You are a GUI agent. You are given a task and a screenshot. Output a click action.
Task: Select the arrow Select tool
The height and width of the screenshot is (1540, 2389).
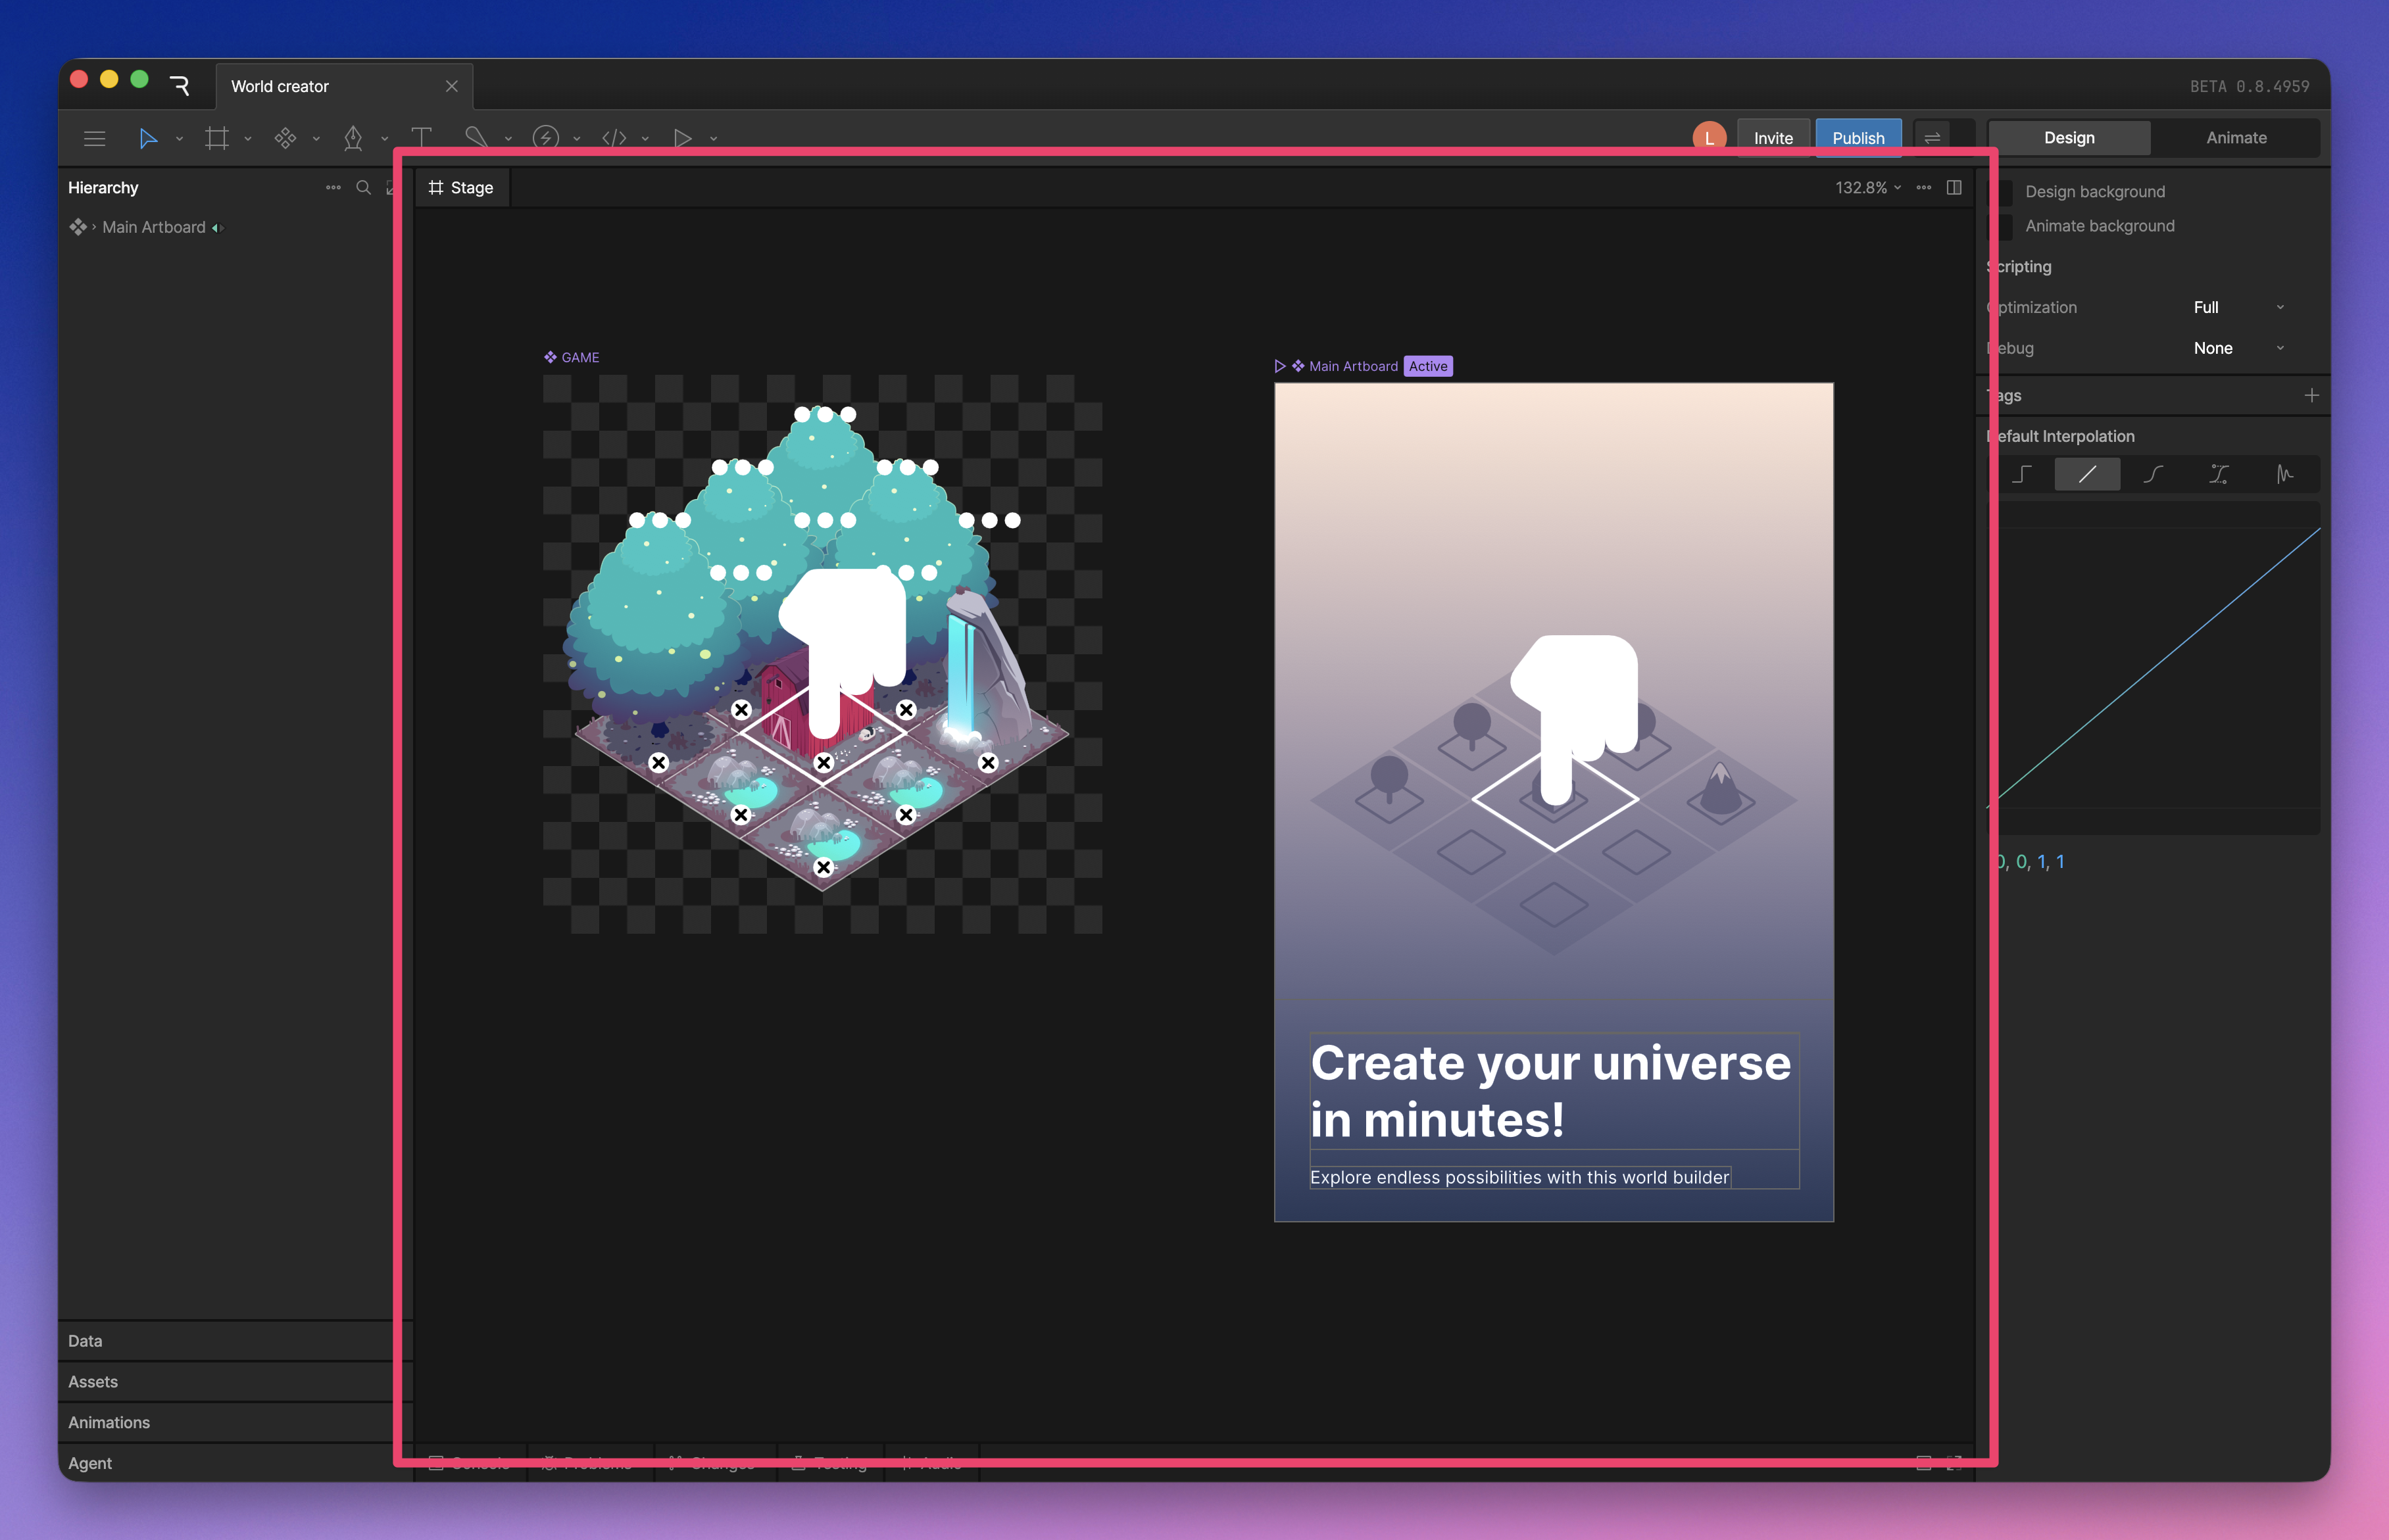pyautogui.click(x=148, y=138)
